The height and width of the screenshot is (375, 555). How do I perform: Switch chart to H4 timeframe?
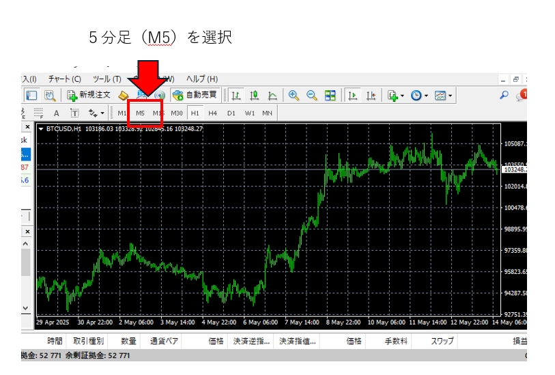213,113
